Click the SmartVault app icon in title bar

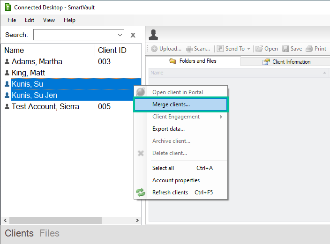pyautogui.click(x=8, y=7)
